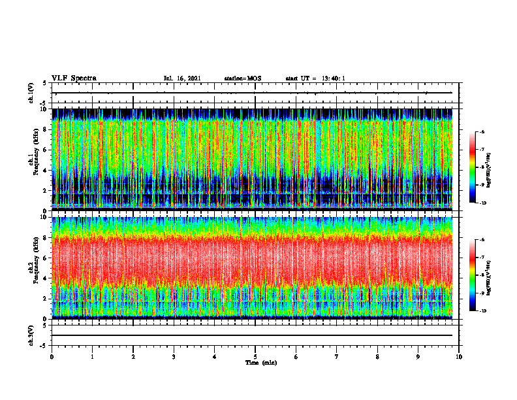The height and width of the screenshot is (400, 517).
Task: Click the "0" tick label on the time axis
Action: point(52,357)
